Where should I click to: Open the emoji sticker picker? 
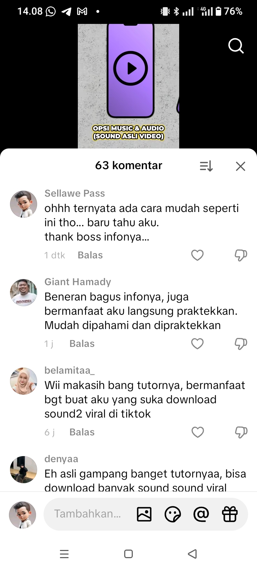[x=173, y=514]
